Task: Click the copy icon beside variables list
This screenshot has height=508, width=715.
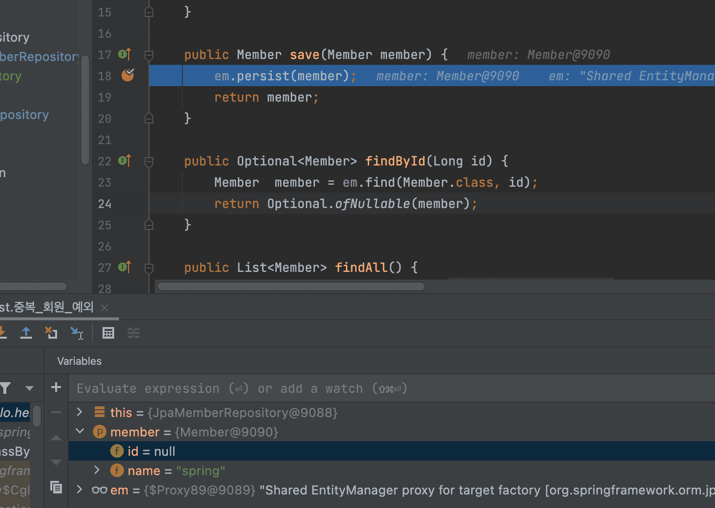Action: pos(56,487)
